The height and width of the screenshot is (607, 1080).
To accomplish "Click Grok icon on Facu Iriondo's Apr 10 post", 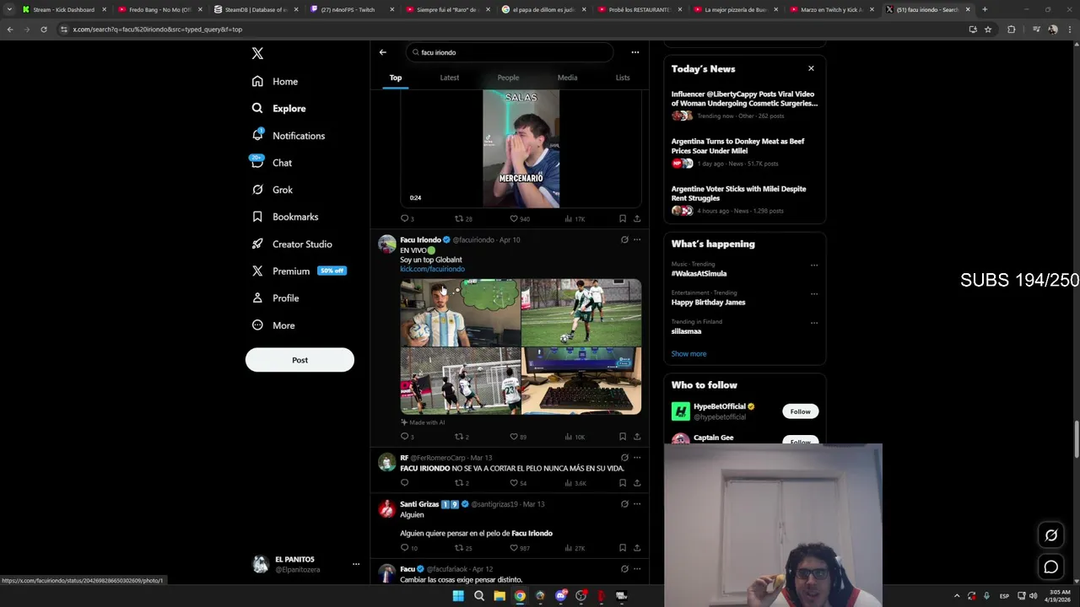I will (624, 239).
